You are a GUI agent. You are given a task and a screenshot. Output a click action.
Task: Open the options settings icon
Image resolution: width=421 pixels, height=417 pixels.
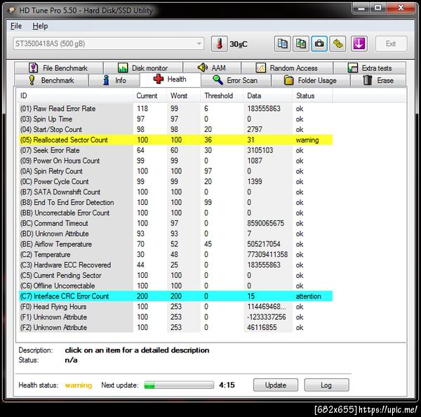click(338, 44)
